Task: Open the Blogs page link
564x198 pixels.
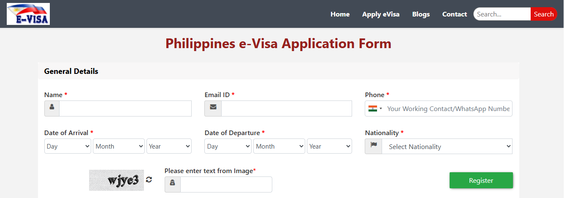Action: point(421,14)
